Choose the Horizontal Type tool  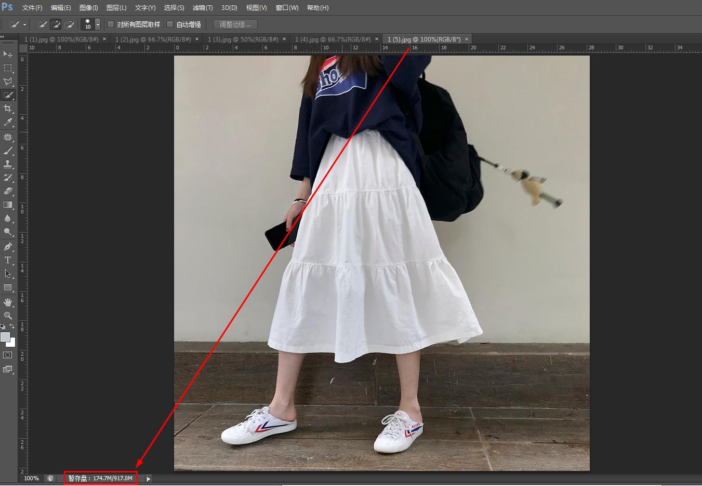pos(8,260)
